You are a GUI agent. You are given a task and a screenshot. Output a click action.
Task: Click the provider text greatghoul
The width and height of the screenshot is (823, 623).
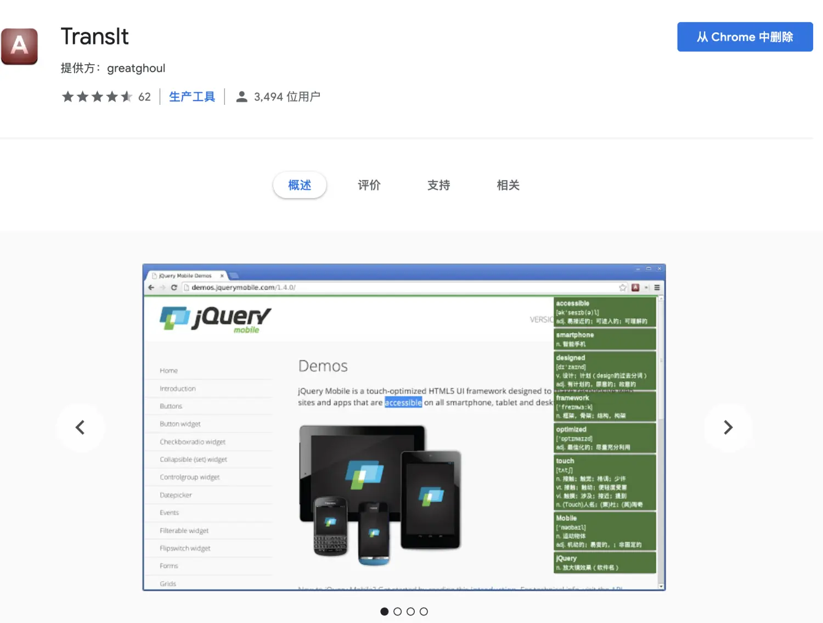coord(136,68)
